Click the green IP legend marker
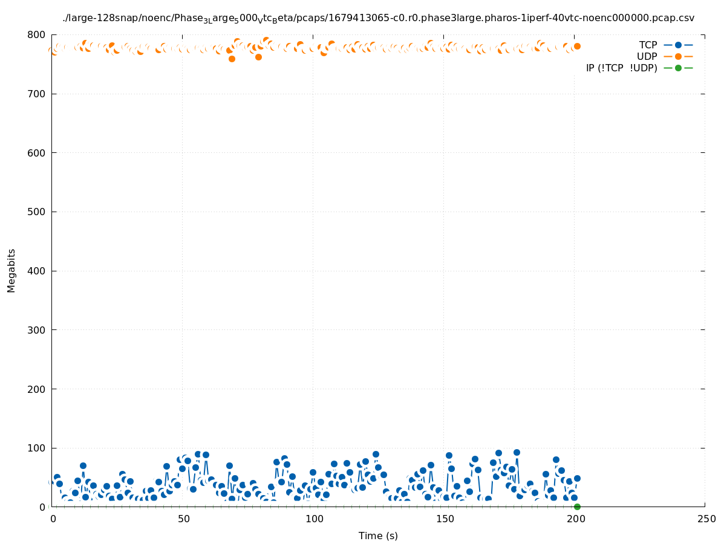 (x=678, y=68)
